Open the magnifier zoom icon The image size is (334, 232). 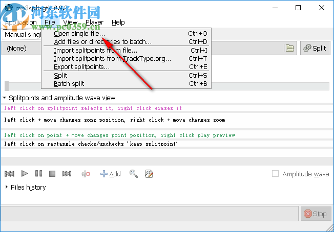click(x=134, y=174)
